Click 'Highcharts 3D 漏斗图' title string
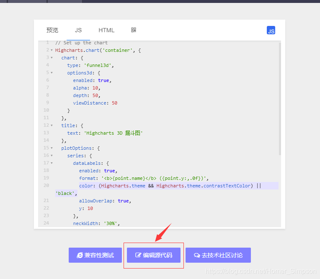This screenshot has width=320, height=279. point(113,133)
